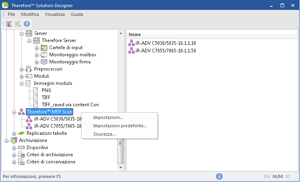Click the TIFF file icon
The height and width of the screenshot is (182, 300).
(36, 98)
